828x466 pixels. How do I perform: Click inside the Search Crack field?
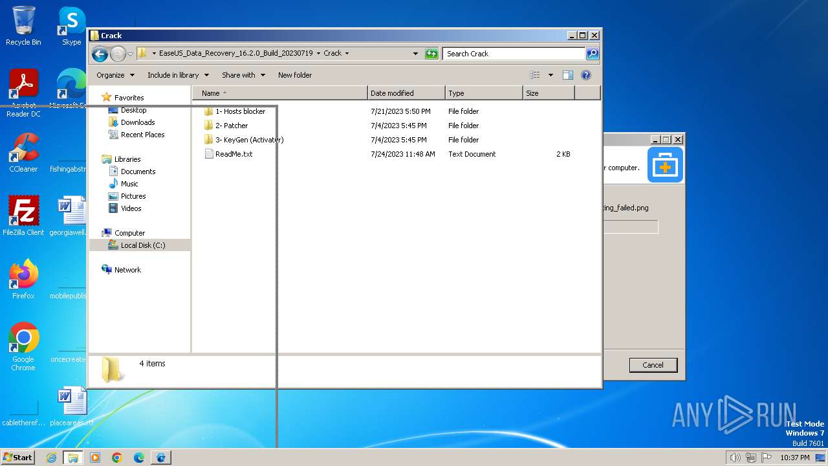(514, 54)
